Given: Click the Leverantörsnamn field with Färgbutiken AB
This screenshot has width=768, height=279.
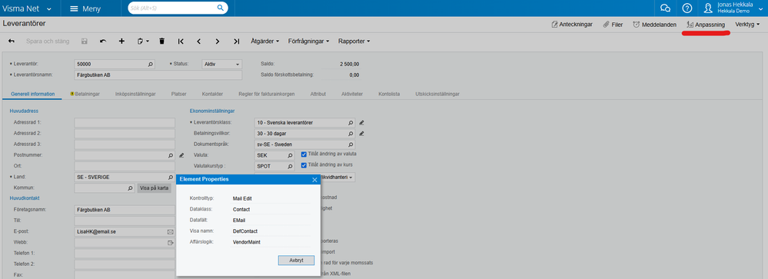Looking at the screenshot, I should 158,75.
